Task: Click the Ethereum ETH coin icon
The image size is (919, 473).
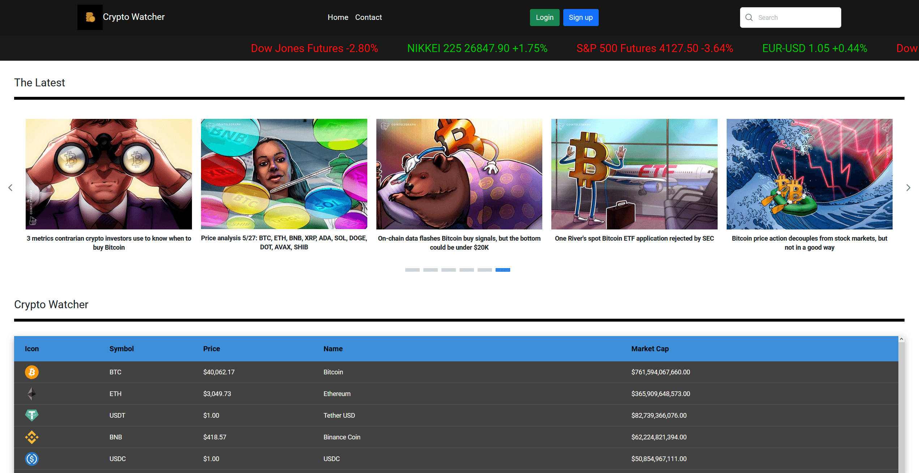Action: (32, 394)
